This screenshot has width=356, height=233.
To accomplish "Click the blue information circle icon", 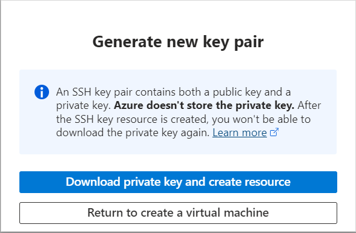I will click(42, 92).
